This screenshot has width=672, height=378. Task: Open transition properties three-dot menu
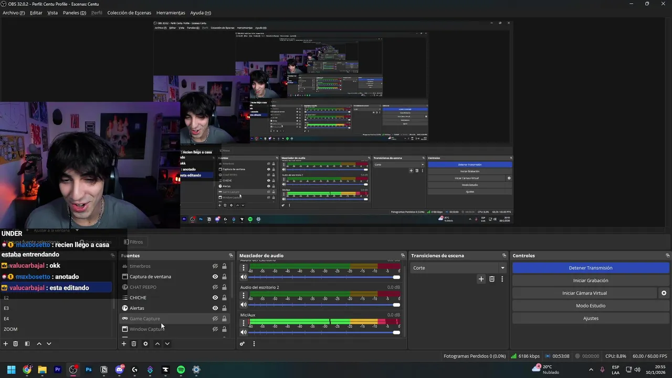(502, 279)
